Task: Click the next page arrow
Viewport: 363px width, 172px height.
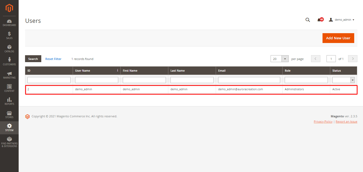Action: [352, 59]
